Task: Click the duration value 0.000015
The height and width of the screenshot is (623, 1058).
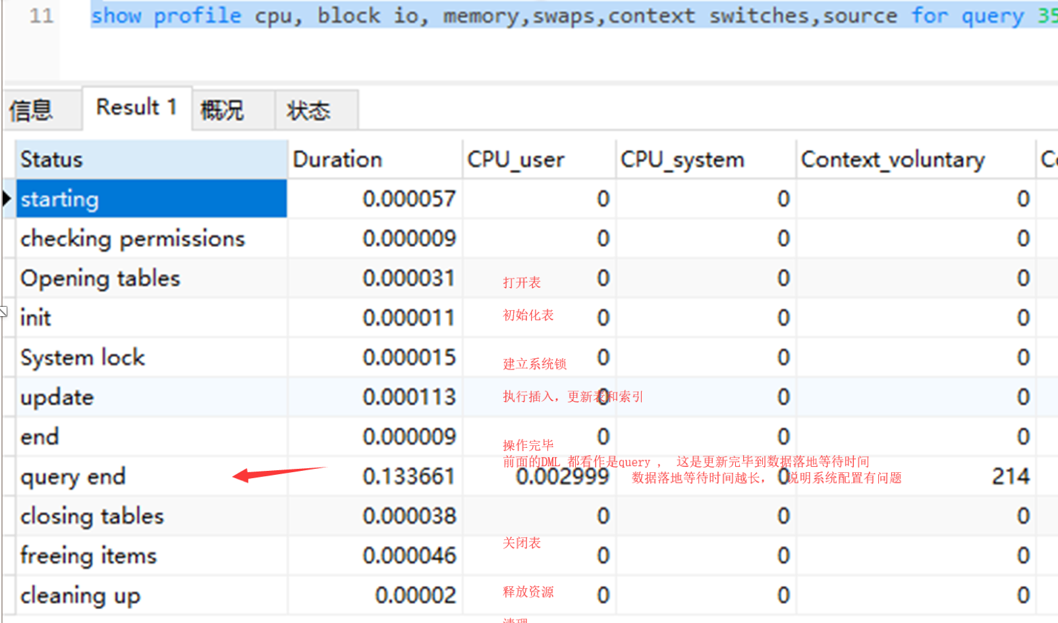Action: (409, 358)
